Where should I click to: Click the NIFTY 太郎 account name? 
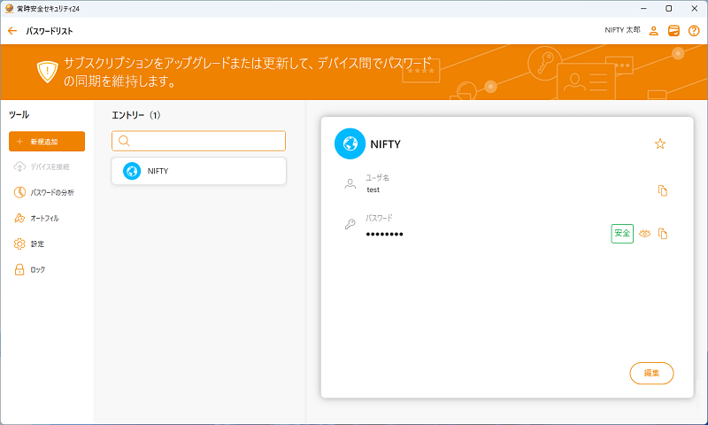point(622,30)
